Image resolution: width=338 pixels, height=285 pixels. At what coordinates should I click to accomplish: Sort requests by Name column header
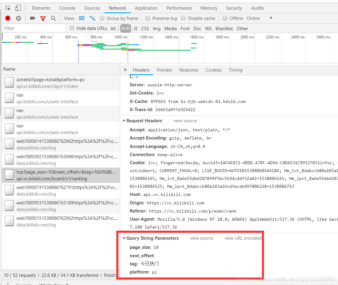point(61,69)
